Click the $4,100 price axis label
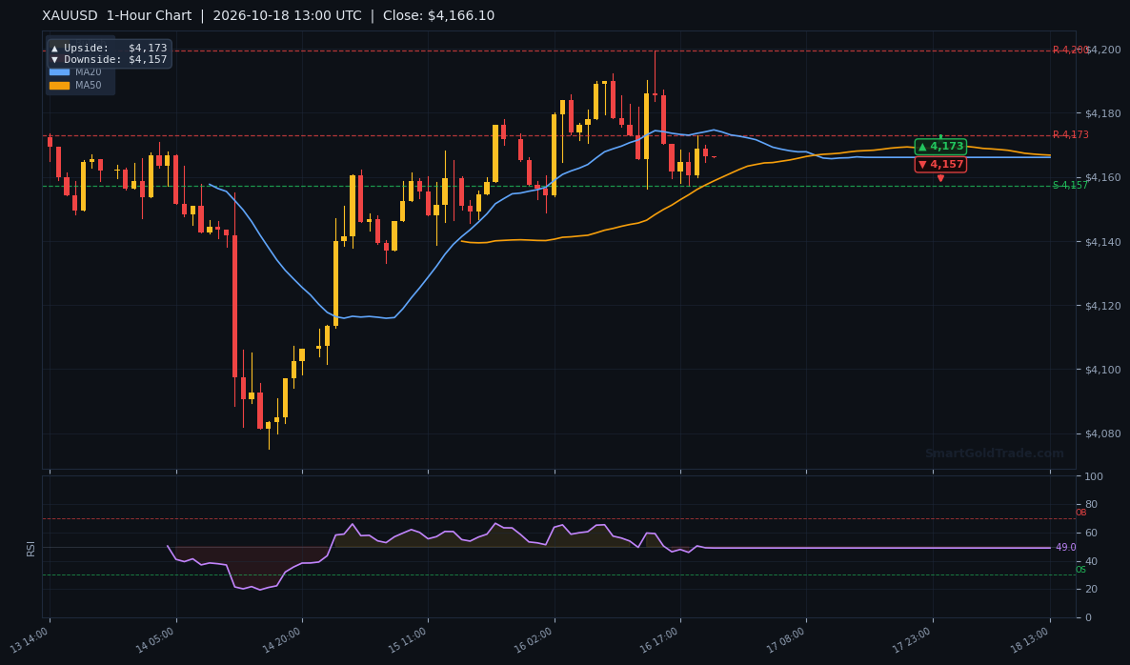Viewport: 1130px width, 665px height. click(1102, 370)
